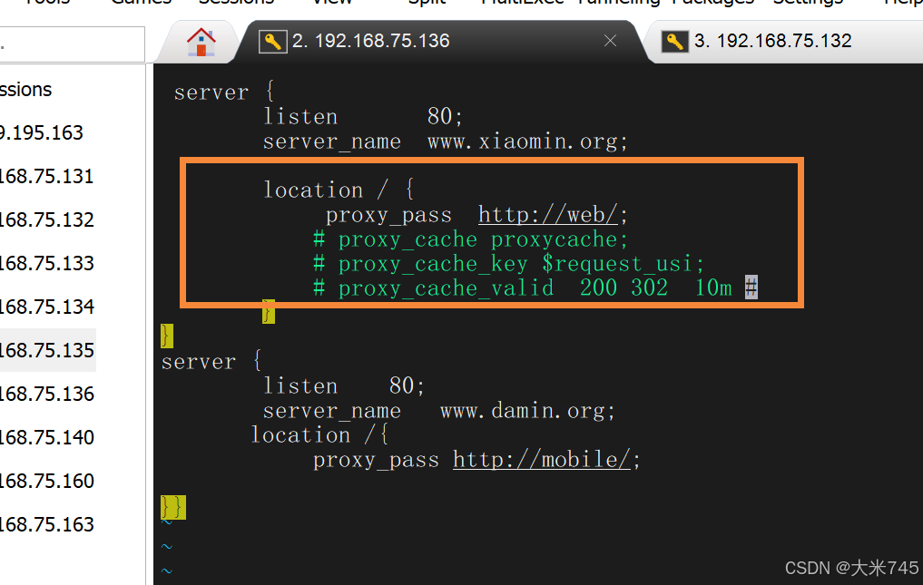This screenshot has width=923, height=585.
Task: Click the '# proxy_cache proxycache;' line
Action: point(470,239)
